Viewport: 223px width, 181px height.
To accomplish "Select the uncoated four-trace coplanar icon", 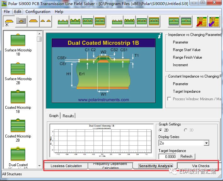I will 117,22.
